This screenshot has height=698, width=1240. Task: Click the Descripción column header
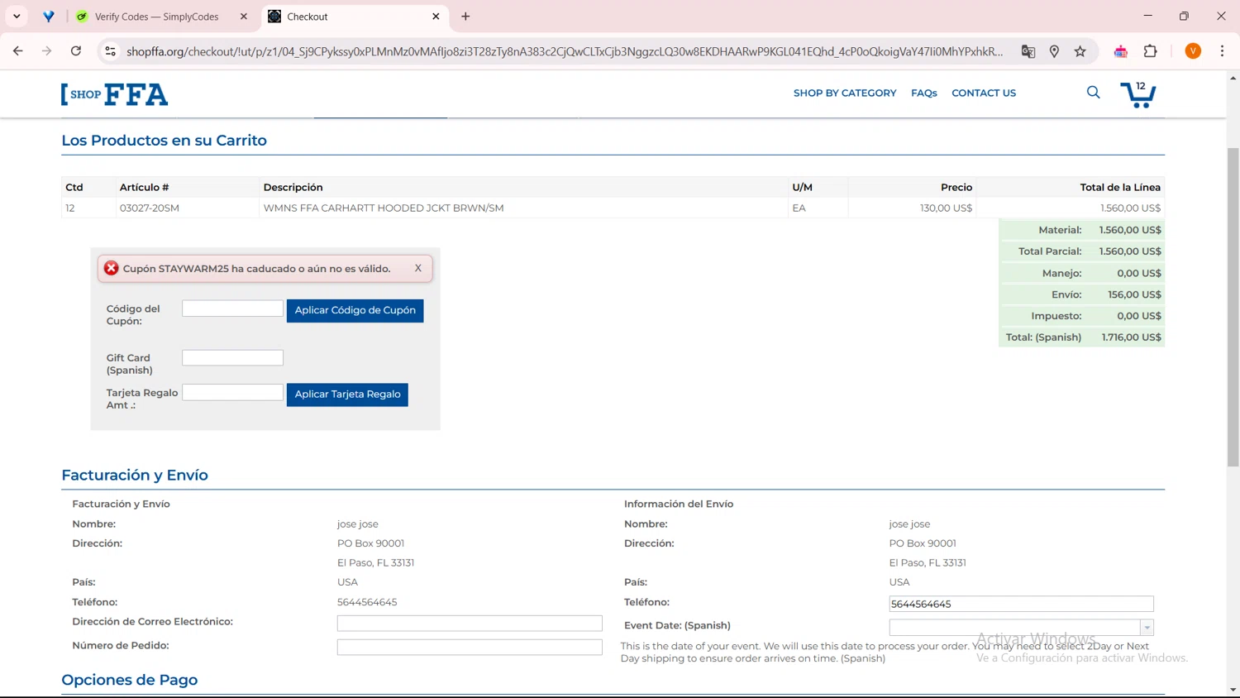point(293,187)
